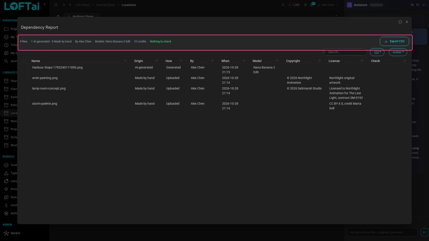
Task: Go back with the left arrow
Action: tap(64, 5)
